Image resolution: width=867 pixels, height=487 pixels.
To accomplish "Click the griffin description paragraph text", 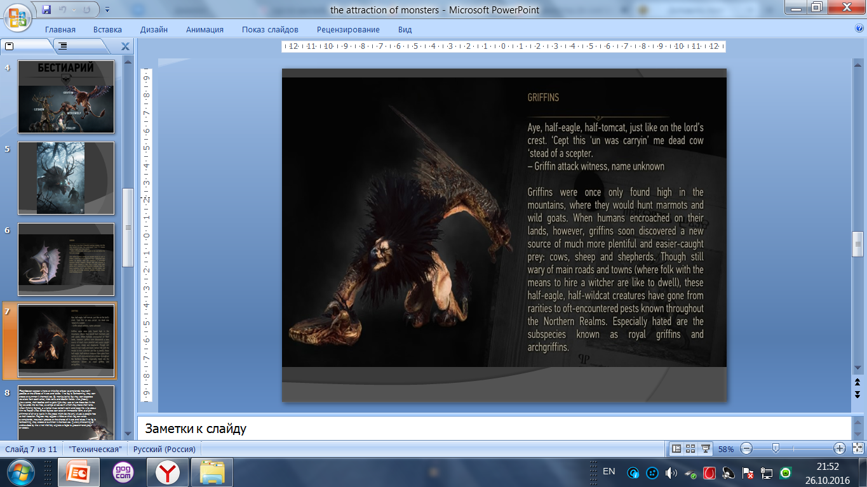I will (615, 270).
